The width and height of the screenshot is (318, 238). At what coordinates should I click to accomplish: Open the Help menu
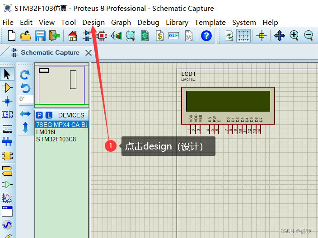coord(270,23)
